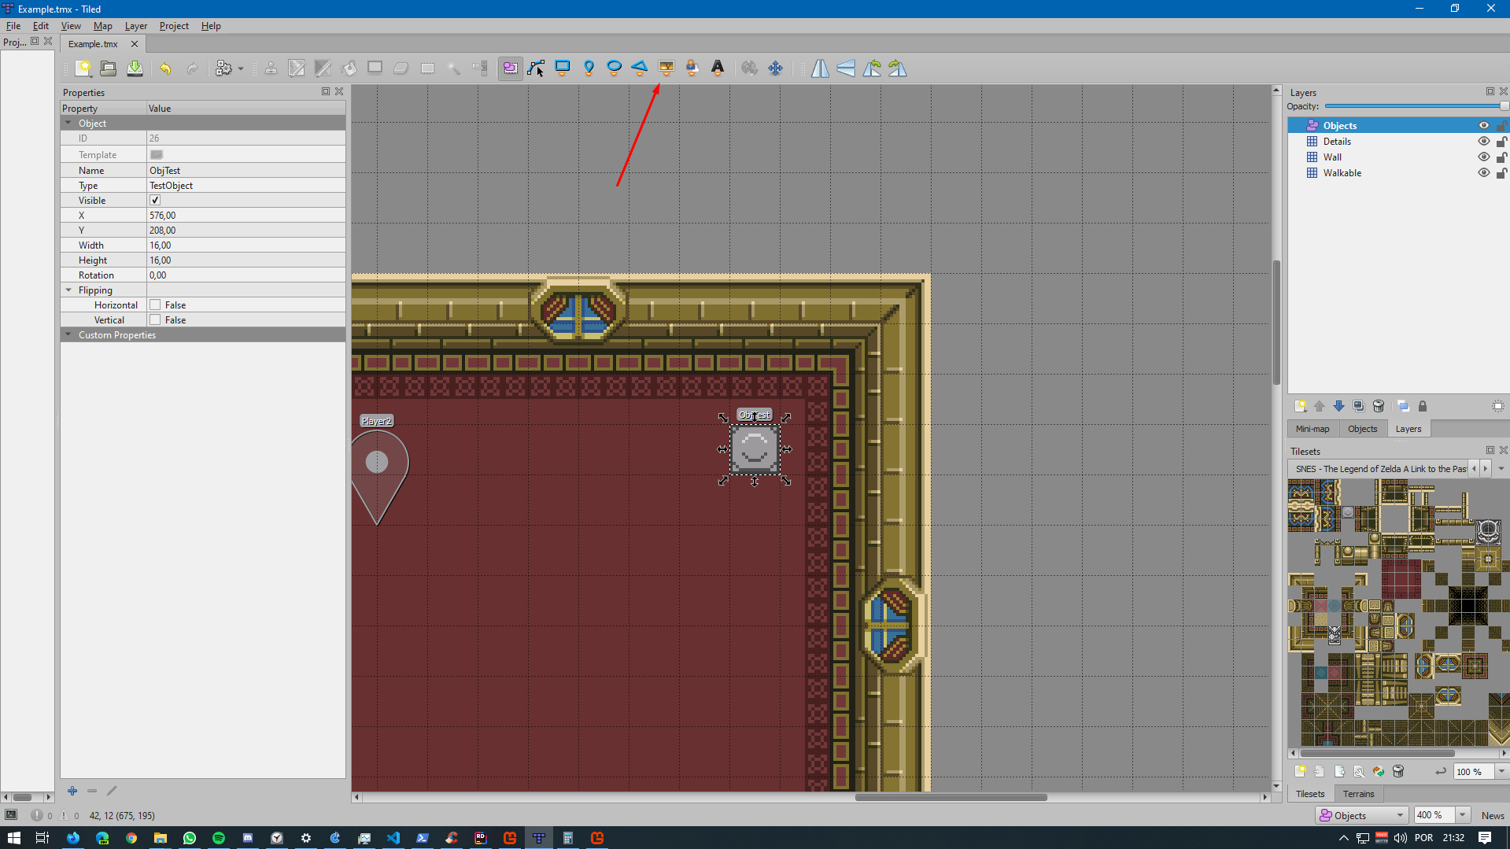Open the Commands dropdown arrow
1510x849 pixels.
tap(241, 68)
